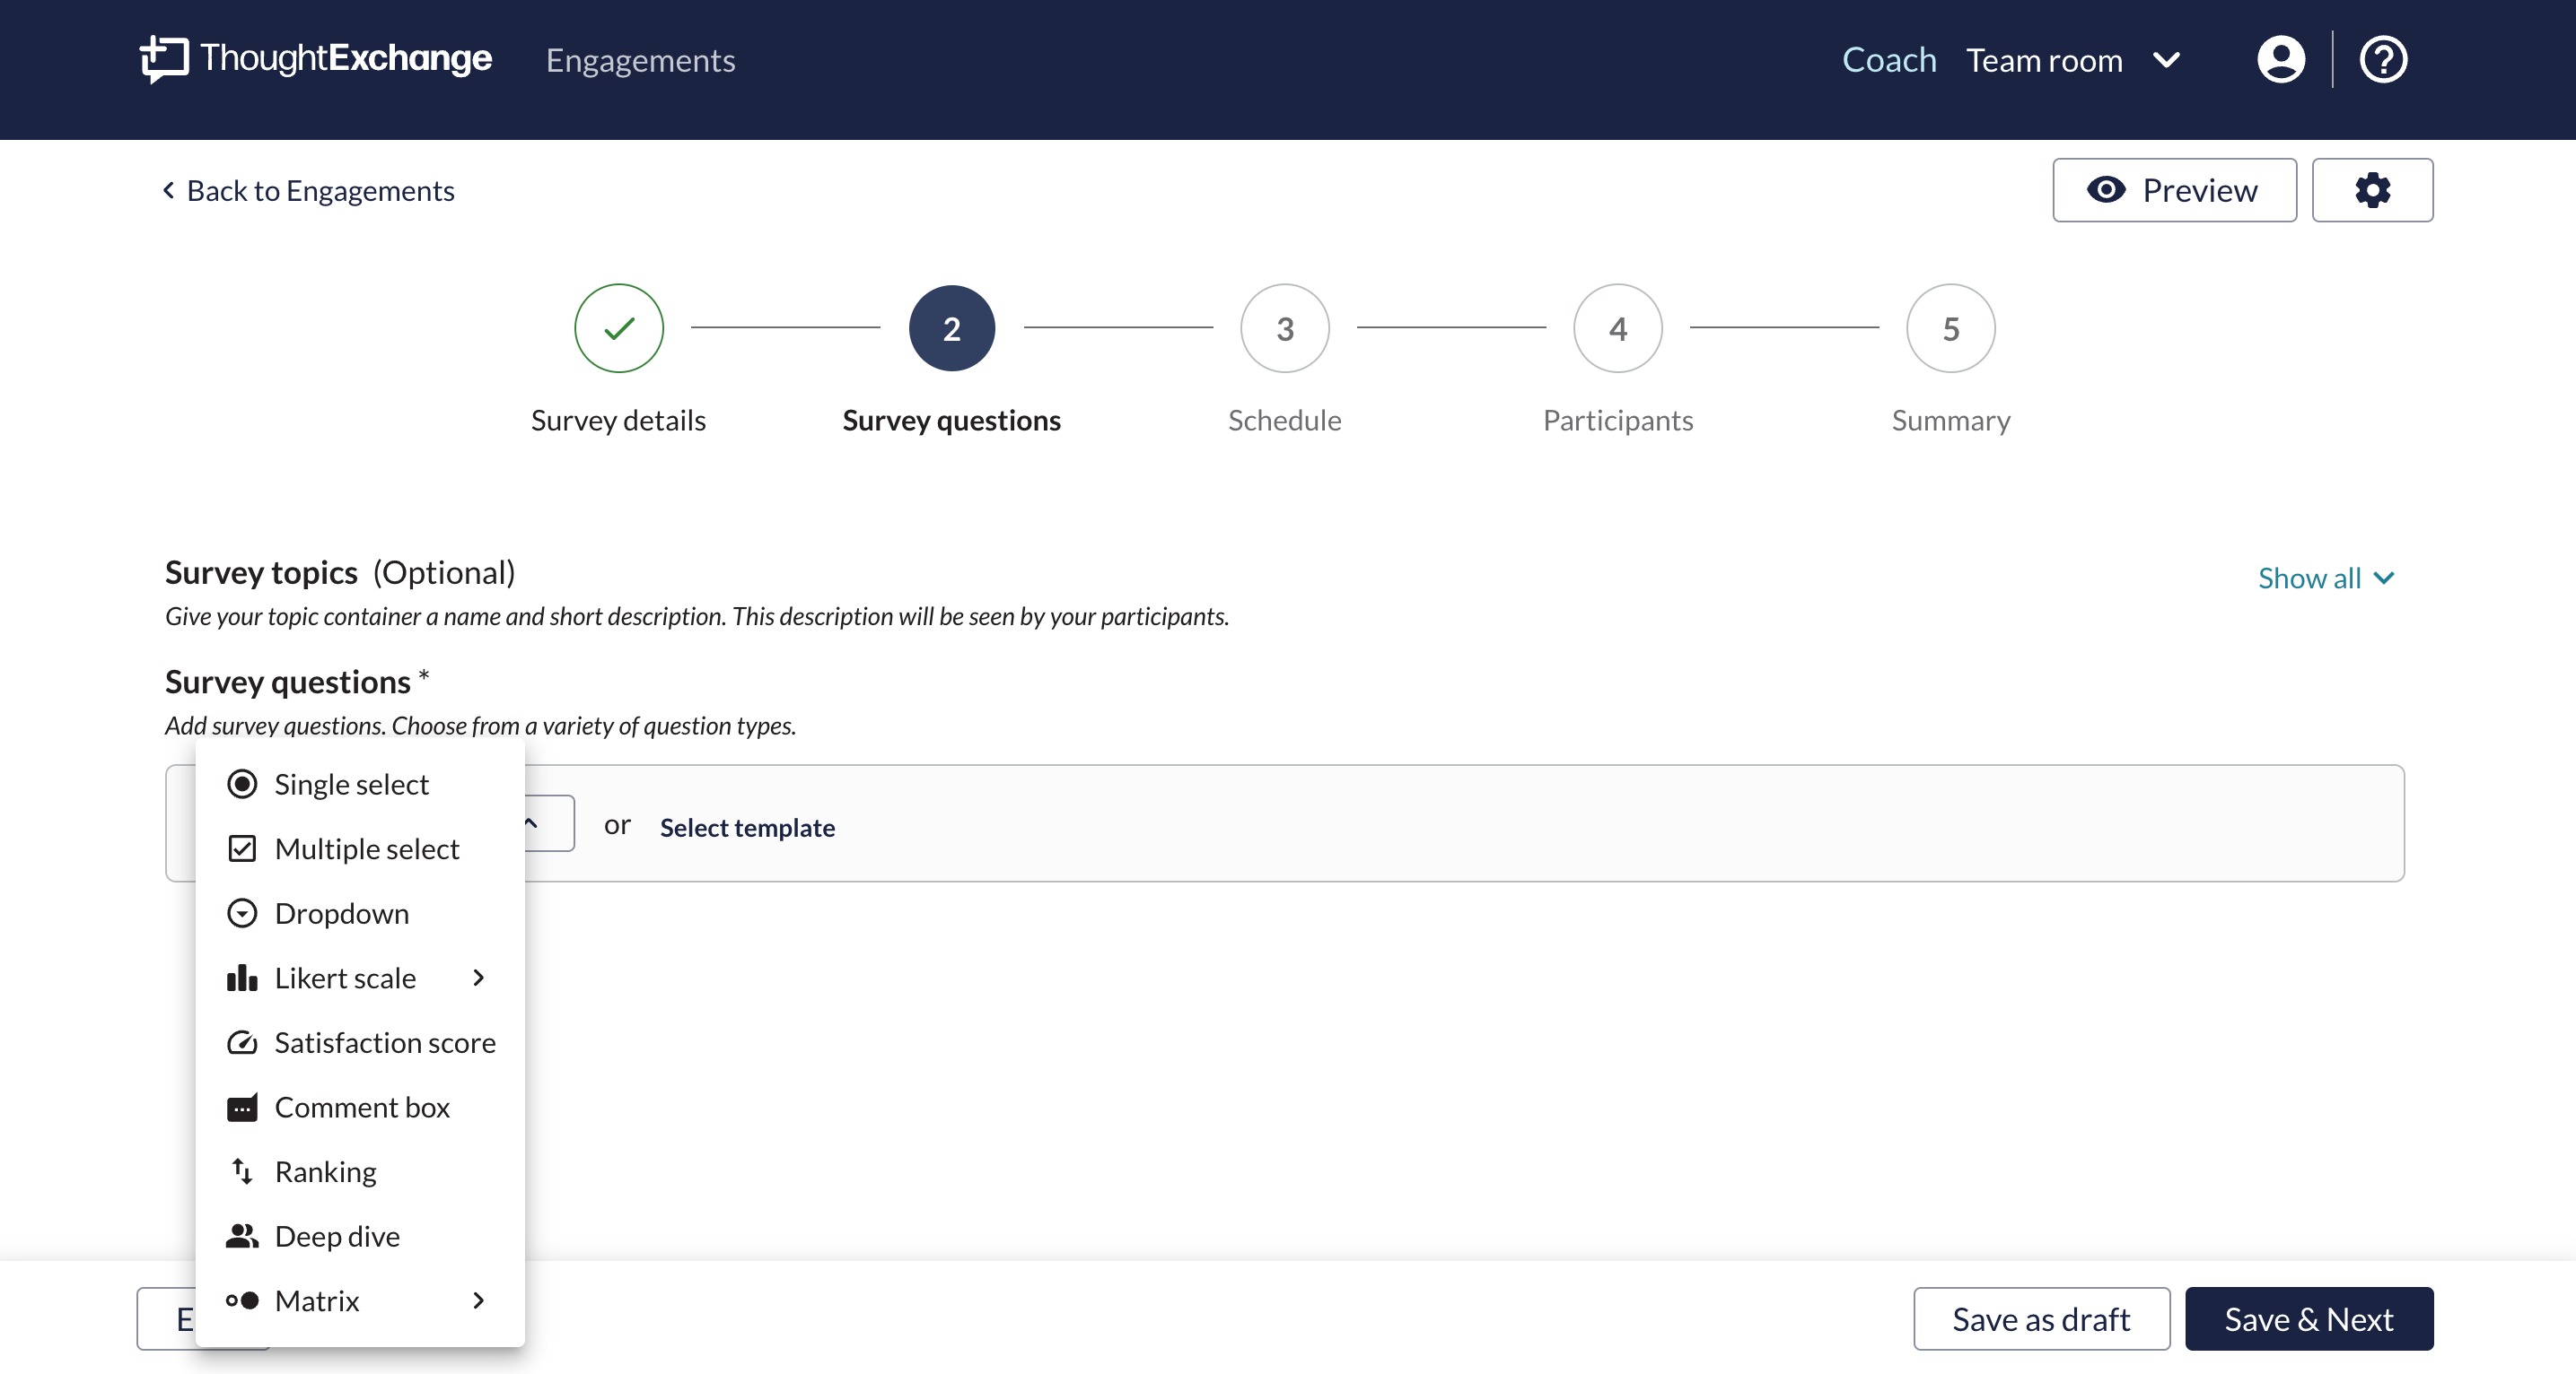Click the Survey topics heading
Viewport: 2576px width, 1374px height.
(261, 572)
